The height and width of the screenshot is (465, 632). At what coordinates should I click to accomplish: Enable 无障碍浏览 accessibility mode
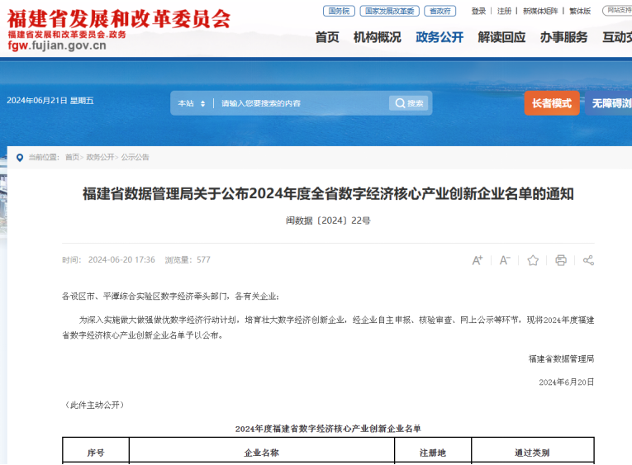[x=609, y=103]
